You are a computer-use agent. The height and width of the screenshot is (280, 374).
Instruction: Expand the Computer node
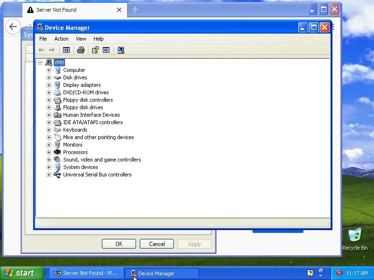click(49, 70)
